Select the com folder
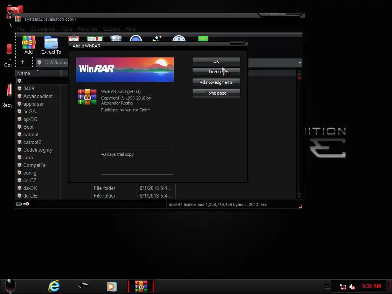392x294 pixels. 28,157
